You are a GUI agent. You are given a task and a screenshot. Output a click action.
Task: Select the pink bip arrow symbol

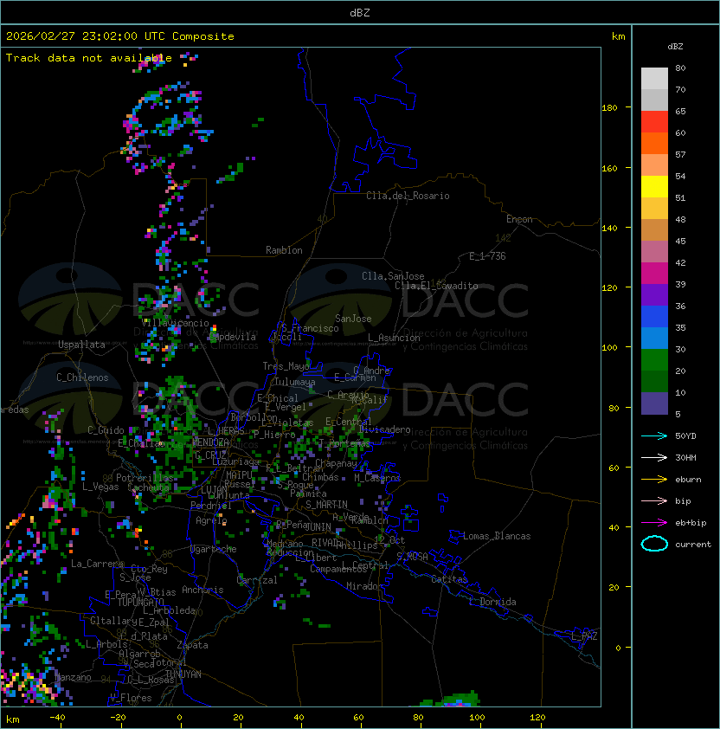[654, 501]
